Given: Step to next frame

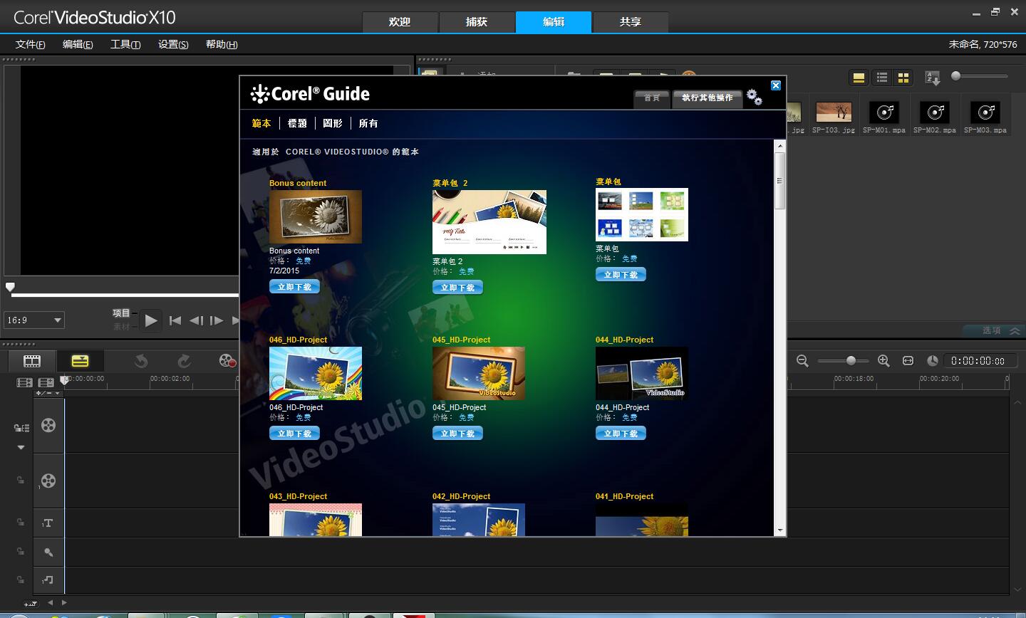Looking at the screenshot, I should tap(217, 320).
